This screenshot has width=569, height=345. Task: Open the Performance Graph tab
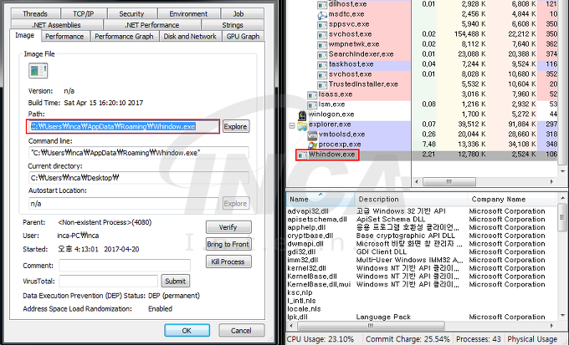124,37
